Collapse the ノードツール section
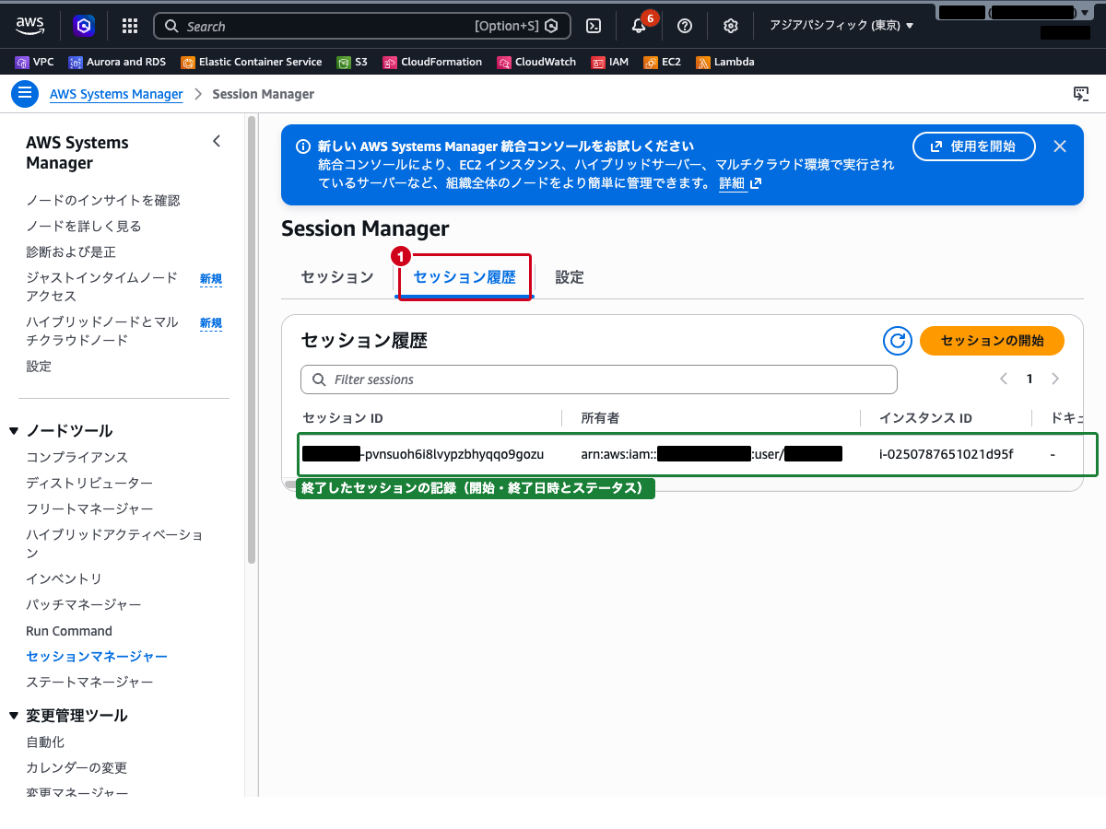 pyautogui.click(x=14, y=431)
